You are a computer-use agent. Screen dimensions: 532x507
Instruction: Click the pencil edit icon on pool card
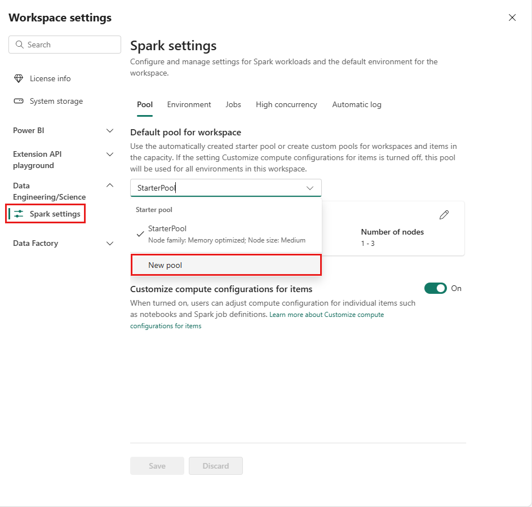444,215
